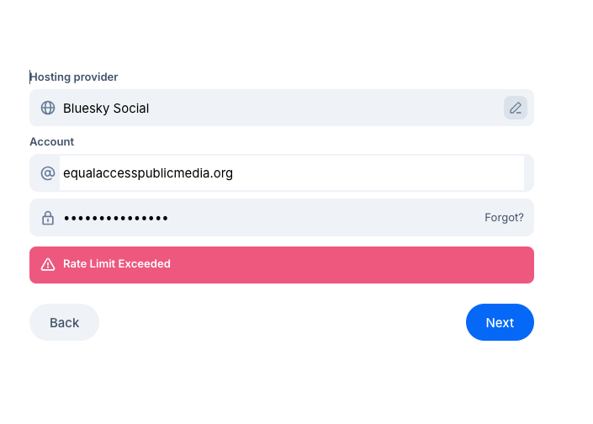Focus the password input field
Screen dimensions: 593x424
269,218
